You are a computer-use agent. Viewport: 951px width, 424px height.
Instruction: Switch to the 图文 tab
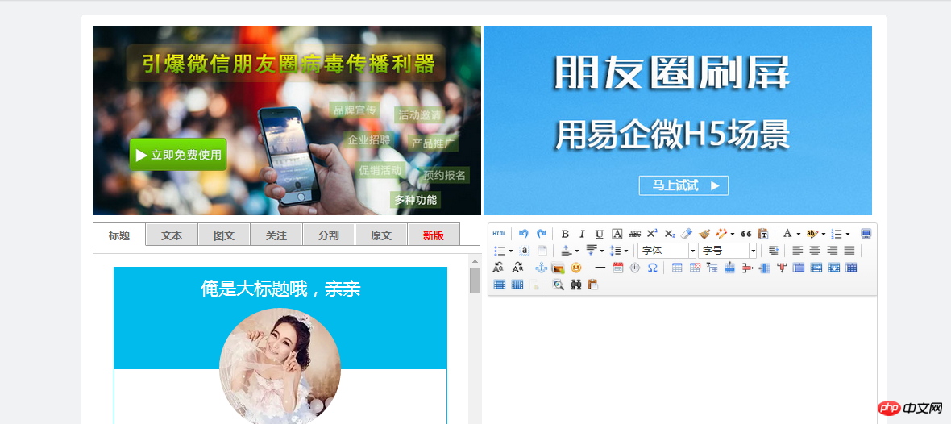pyautogui.click(x=224, y=235)
